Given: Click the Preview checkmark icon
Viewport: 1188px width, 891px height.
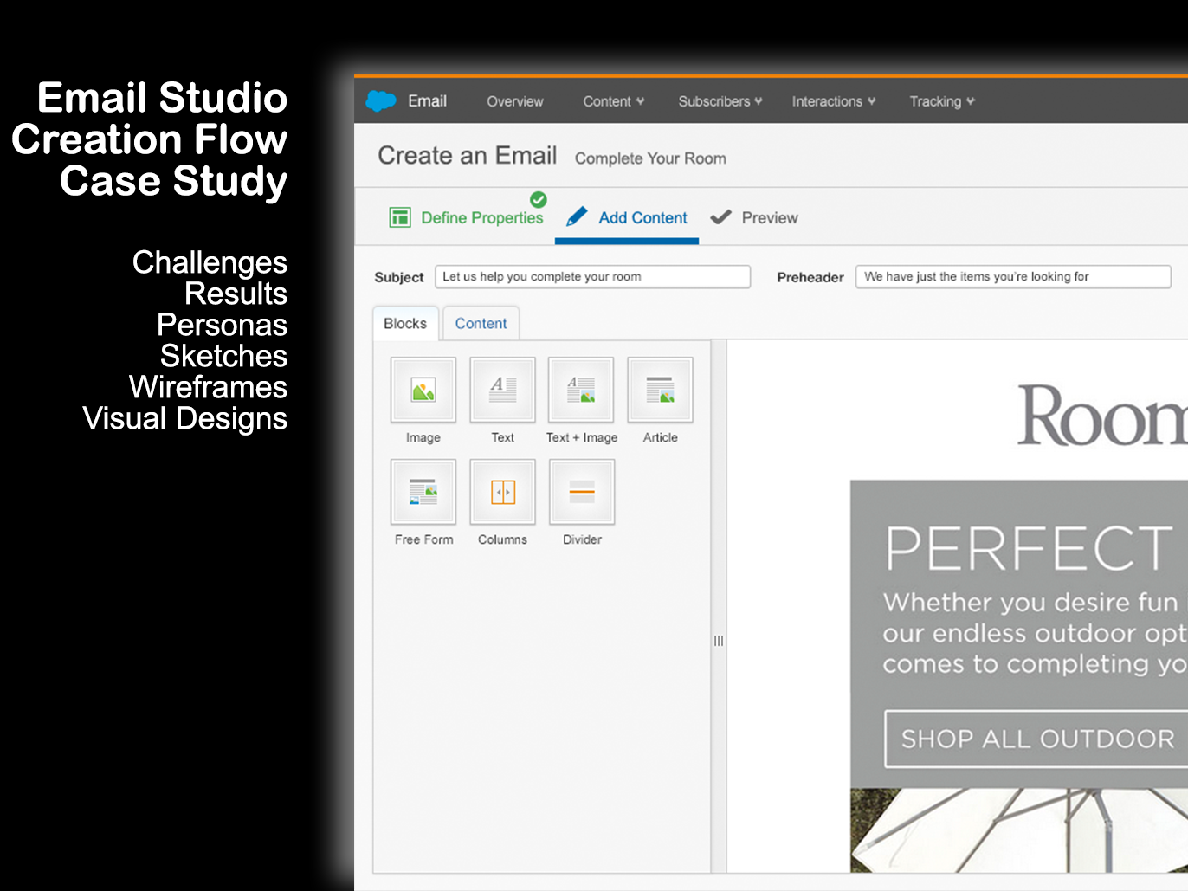Looking at the screenshot, I should pyautogui.click(x=720, y=216).
